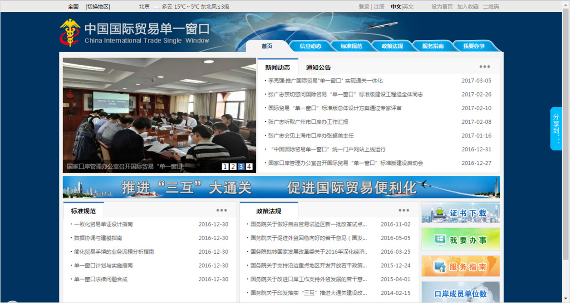Open news 标准版建设启动会
The image size is (570, 303).
[x=345, y=163]
